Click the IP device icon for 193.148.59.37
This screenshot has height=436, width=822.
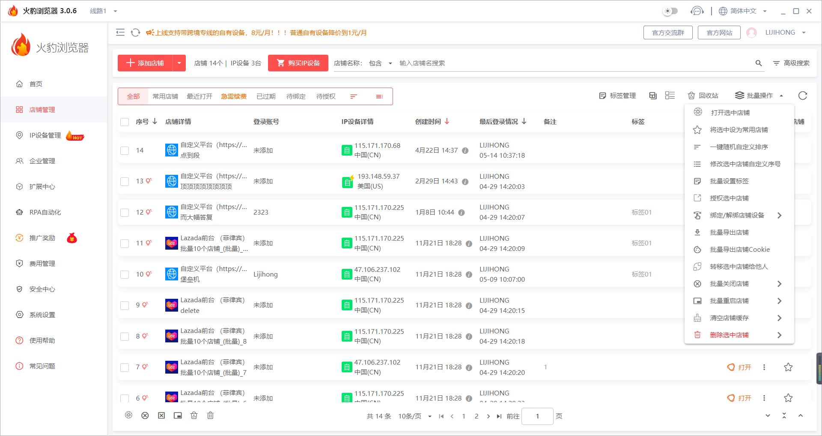click(x=348, y=182)
